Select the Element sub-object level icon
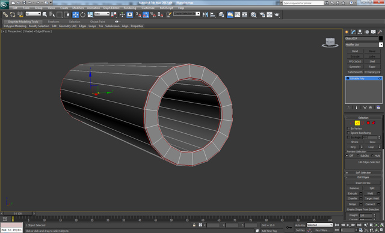This screenshot has width=385, height=233. click(374, 123)
